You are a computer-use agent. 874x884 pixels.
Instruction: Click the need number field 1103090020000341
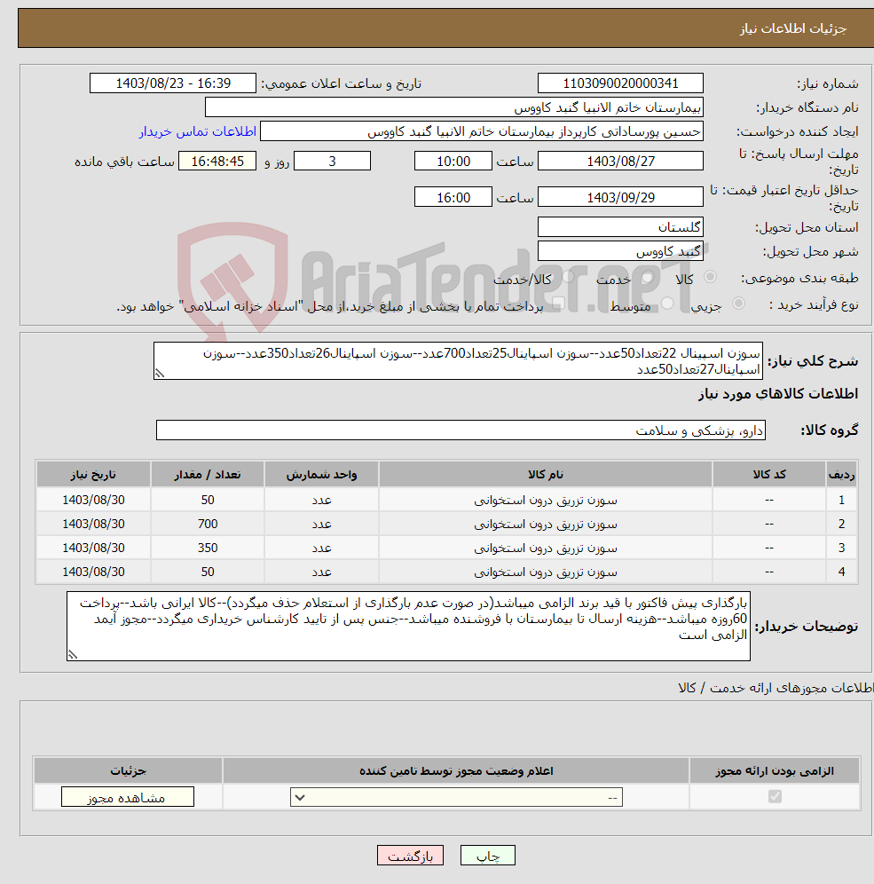(x=620, y=83)
